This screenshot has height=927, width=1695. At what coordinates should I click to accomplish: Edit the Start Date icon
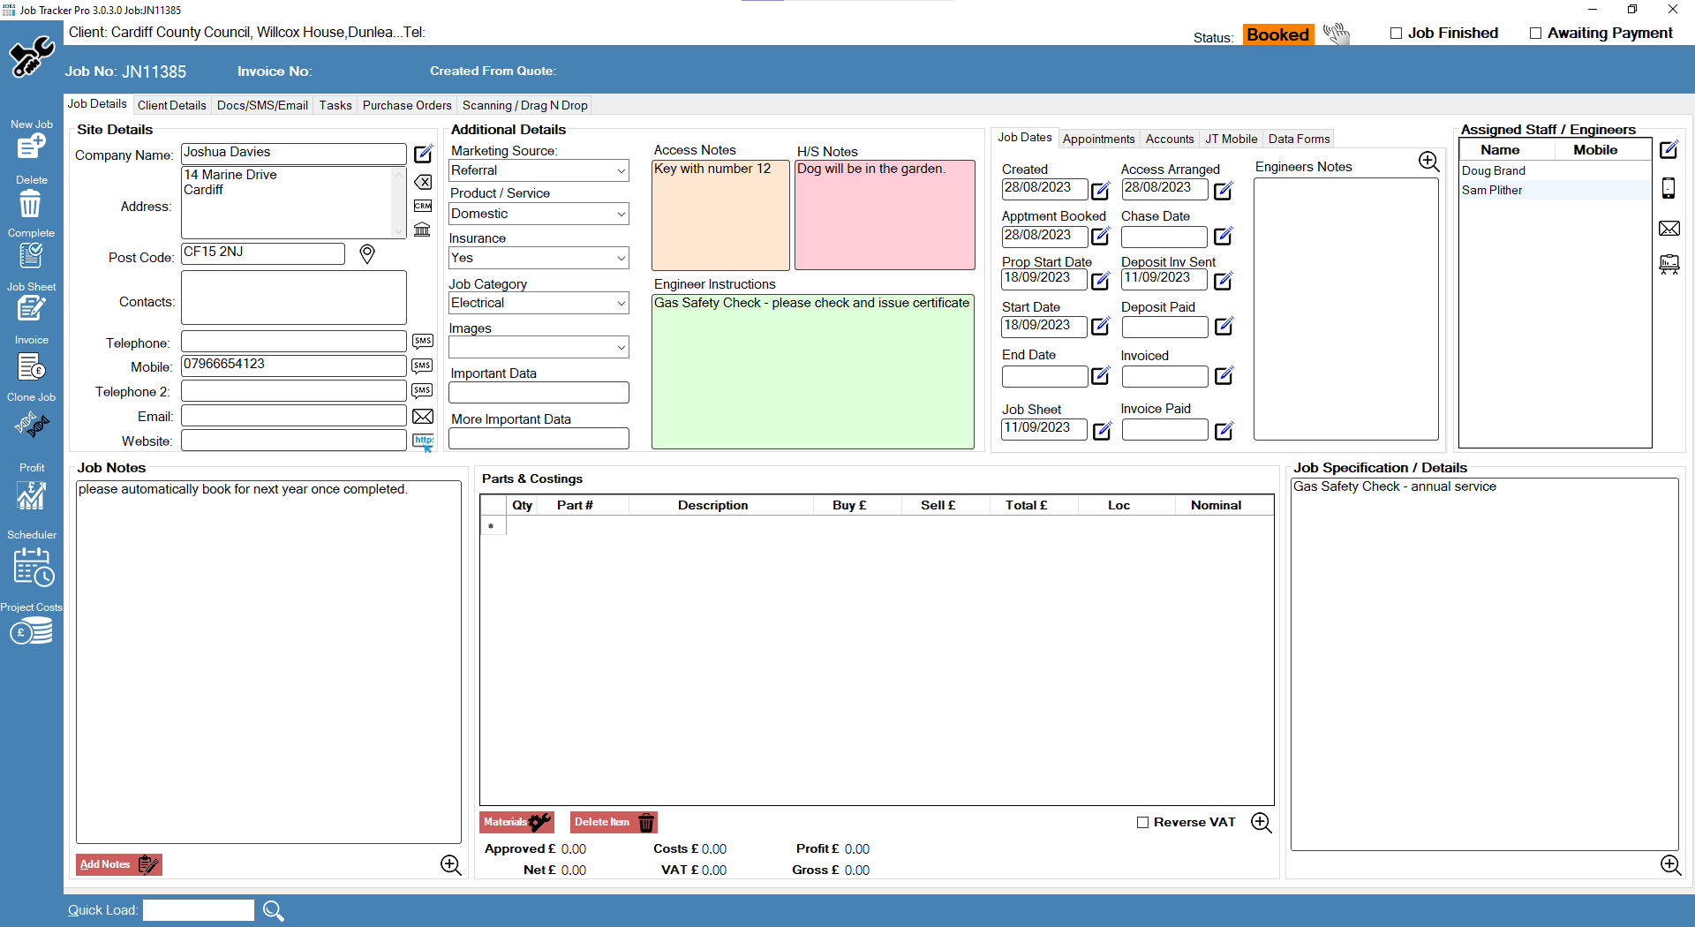click(1101, 326)
